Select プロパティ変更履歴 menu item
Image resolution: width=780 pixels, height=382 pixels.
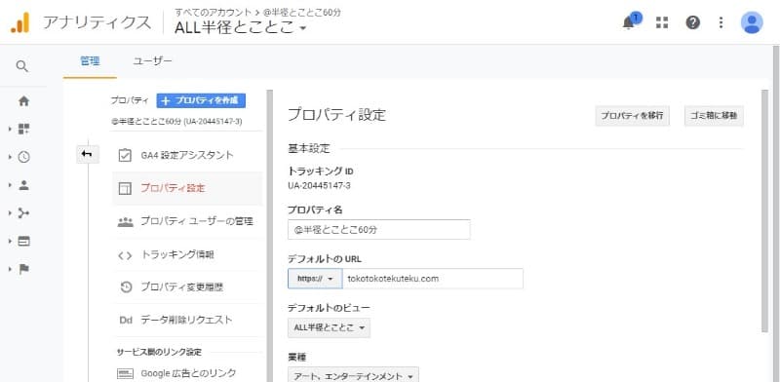(x=187, y=287)
